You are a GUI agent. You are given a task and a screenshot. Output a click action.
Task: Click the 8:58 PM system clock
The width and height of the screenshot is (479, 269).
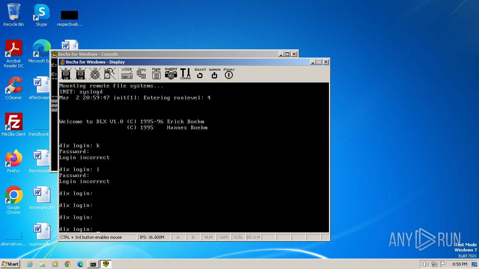460,264
